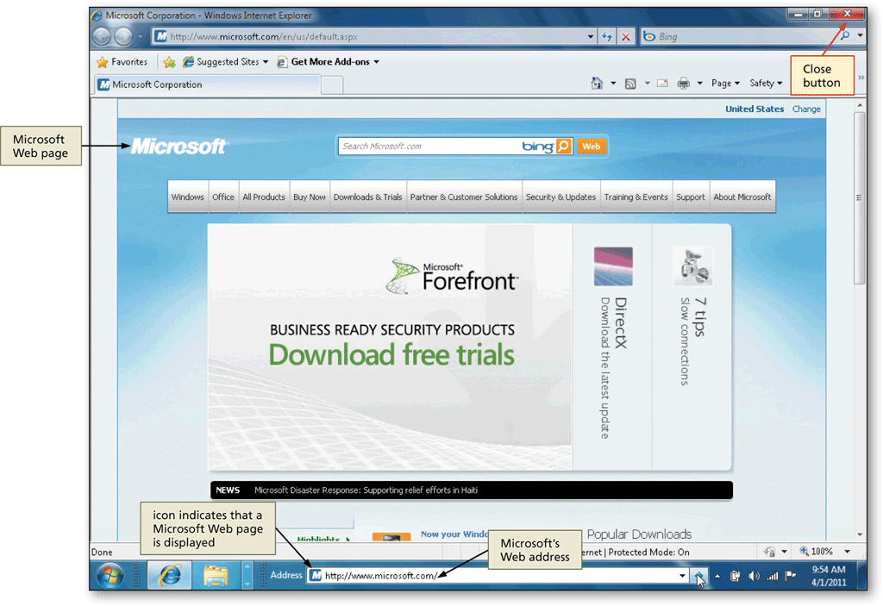883x606 pixels.
Task: Open a new blank tab
Action: pos(332,85)
